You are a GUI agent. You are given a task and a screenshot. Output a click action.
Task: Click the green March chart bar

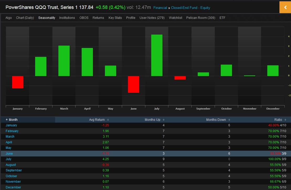click(64, 61)
